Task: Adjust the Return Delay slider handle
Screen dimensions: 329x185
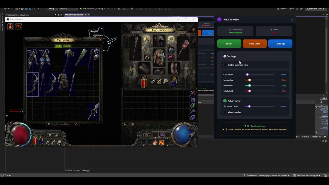Action: click(249, 106)
